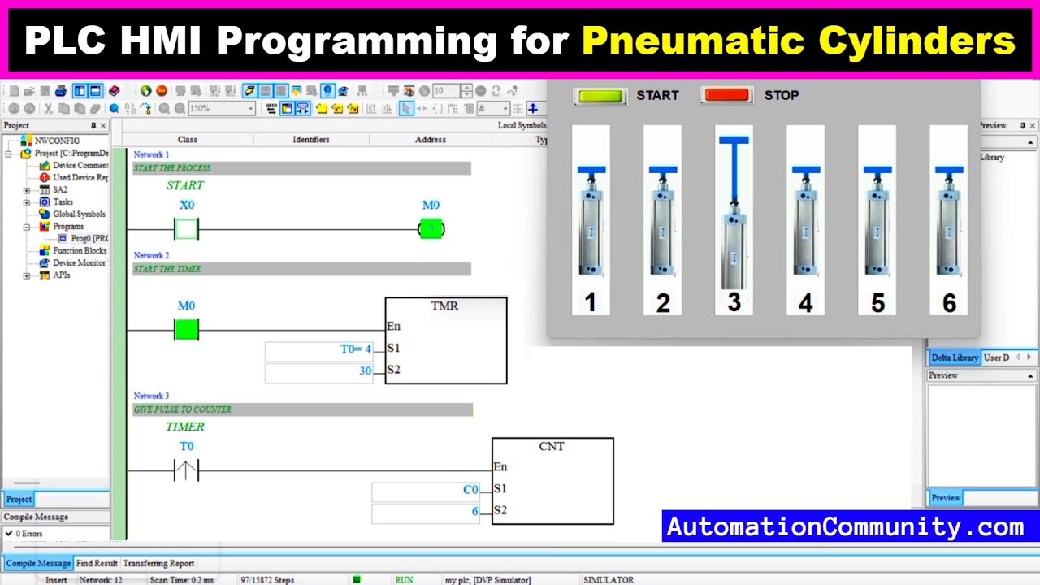The image size is (1040, 585).
Task: Click the Open file toolbar icon
Action: pos(29,91)
